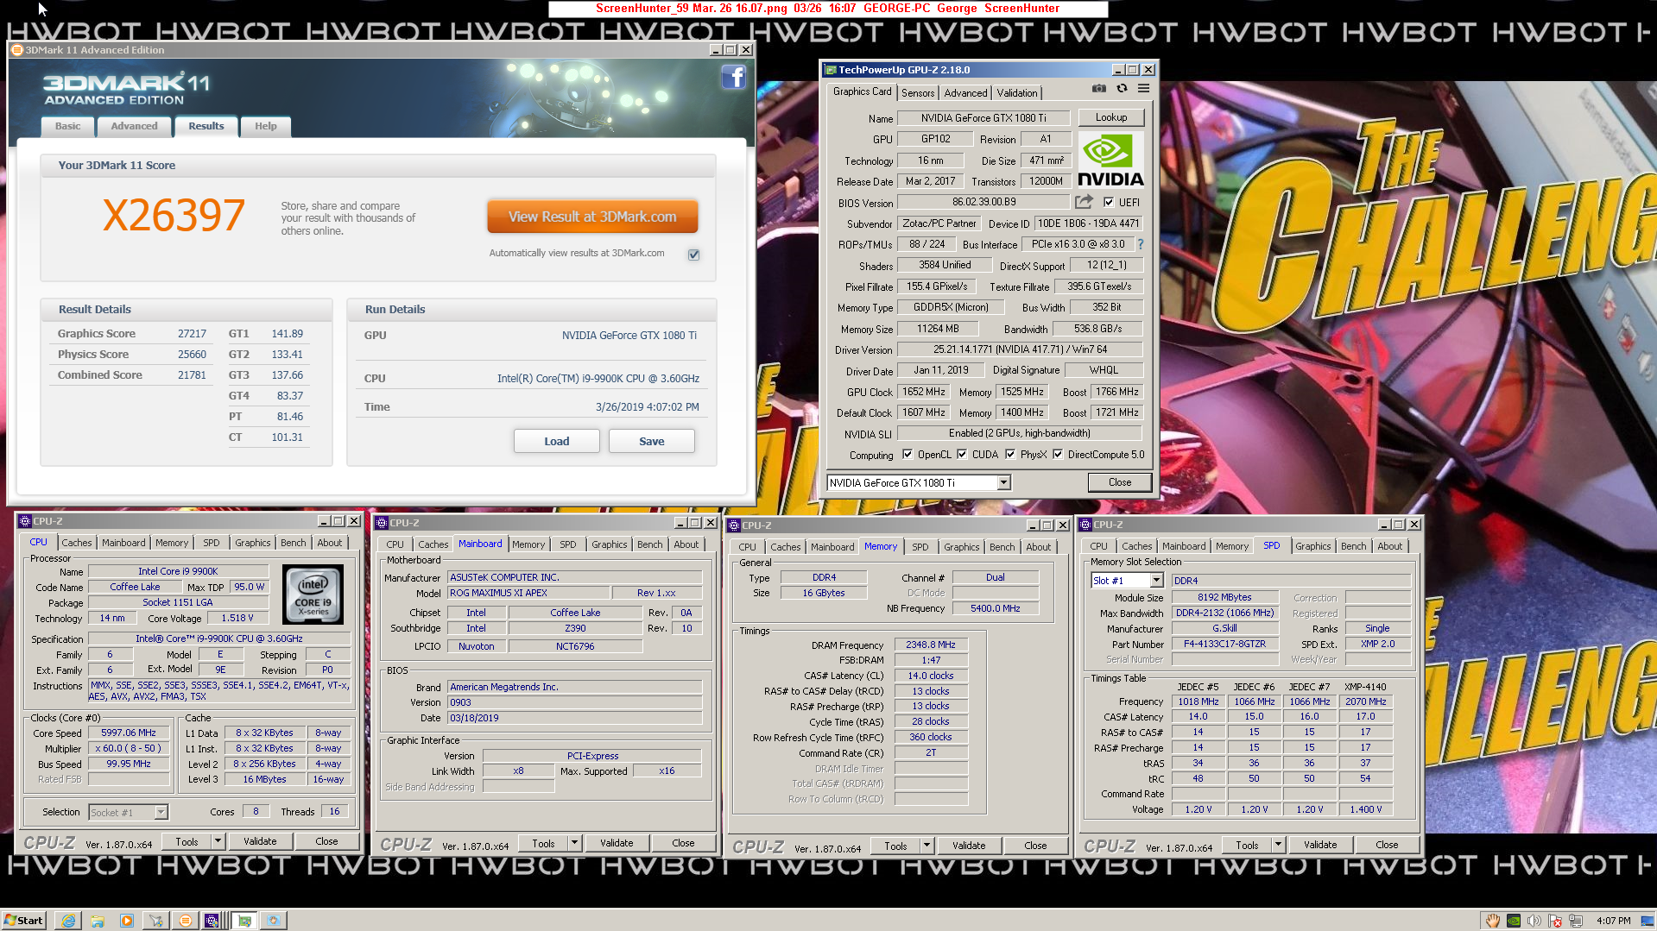Open the Slot #1 memory slot dropdown

tap(1156, 581)
